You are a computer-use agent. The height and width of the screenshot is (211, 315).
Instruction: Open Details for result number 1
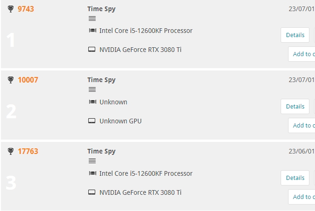coord(295,35)
